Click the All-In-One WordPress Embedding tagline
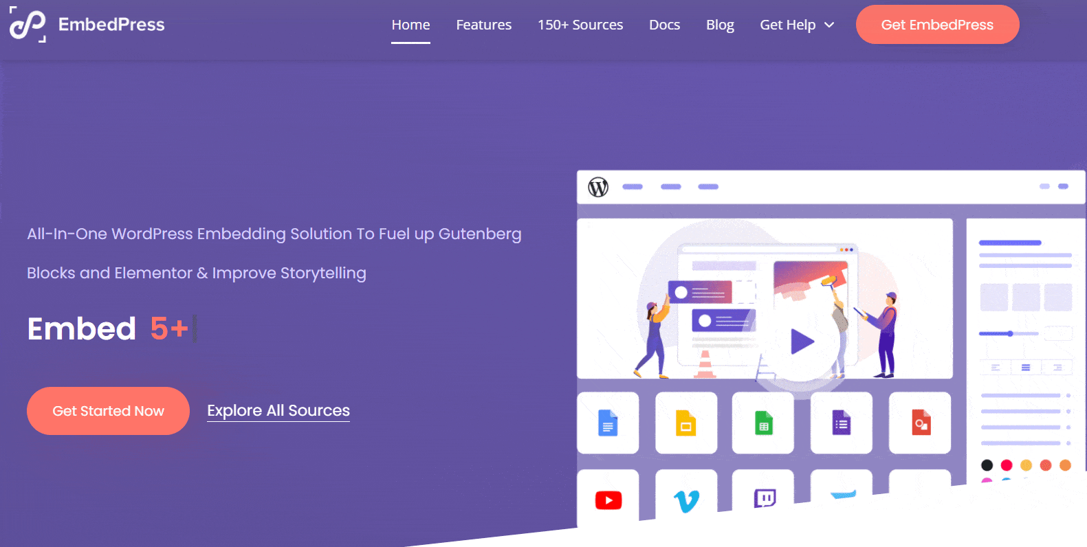Viewport: 1087px width, 547px height. tap(274, 253)
